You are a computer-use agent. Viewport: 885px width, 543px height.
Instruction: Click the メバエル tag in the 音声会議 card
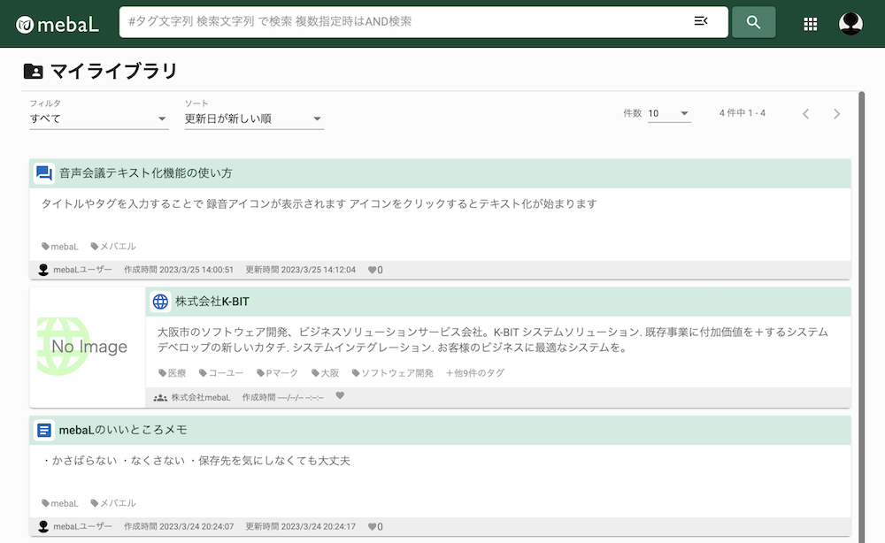click(113, 247)
